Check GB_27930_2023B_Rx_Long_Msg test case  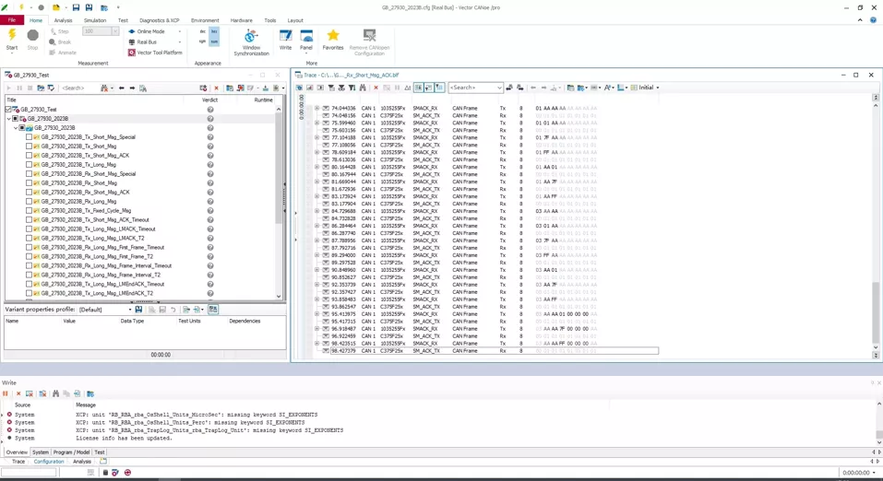[29, 201]
